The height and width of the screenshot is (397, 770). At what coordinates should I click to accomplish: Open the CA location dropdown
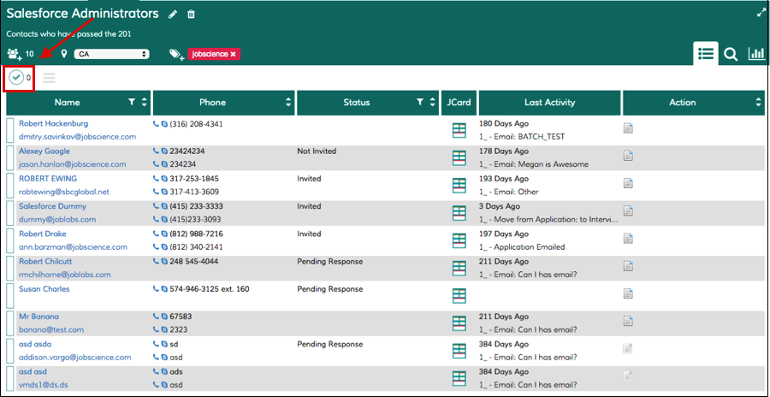point(111,54)
